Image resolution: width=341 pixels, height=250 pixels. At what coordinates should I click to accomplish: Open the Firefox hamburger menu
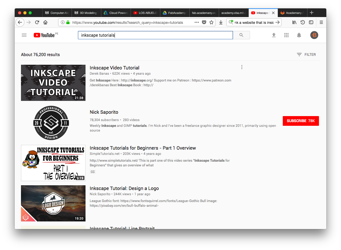coord(321,22)
